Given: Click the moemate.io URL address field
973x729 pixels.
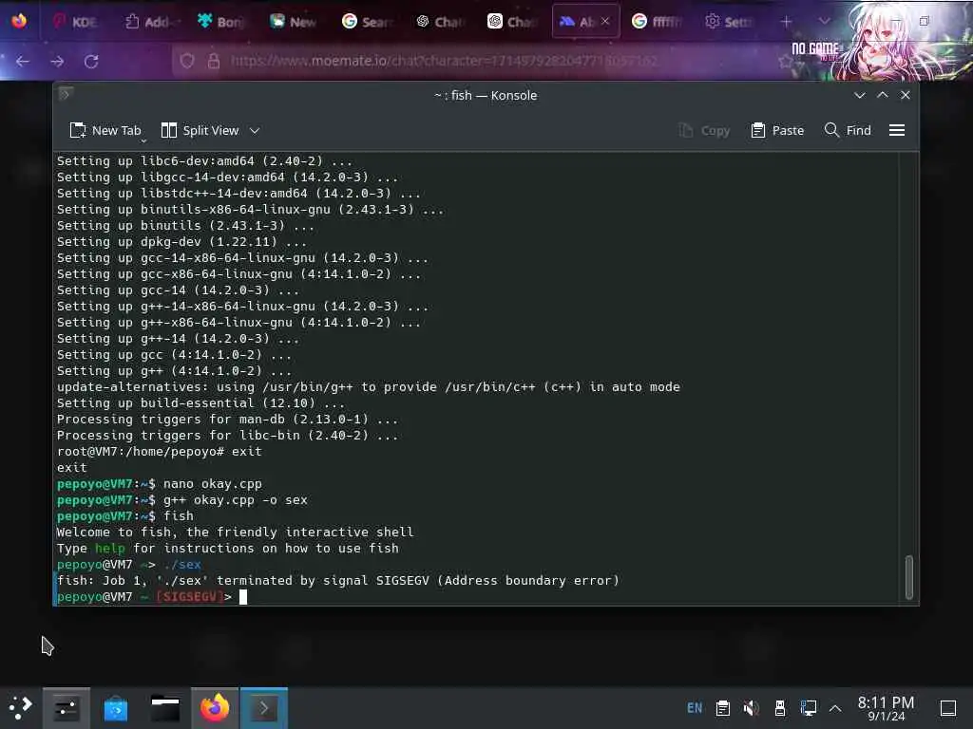Looking at the screenshot, I should (x=443, y=61).
